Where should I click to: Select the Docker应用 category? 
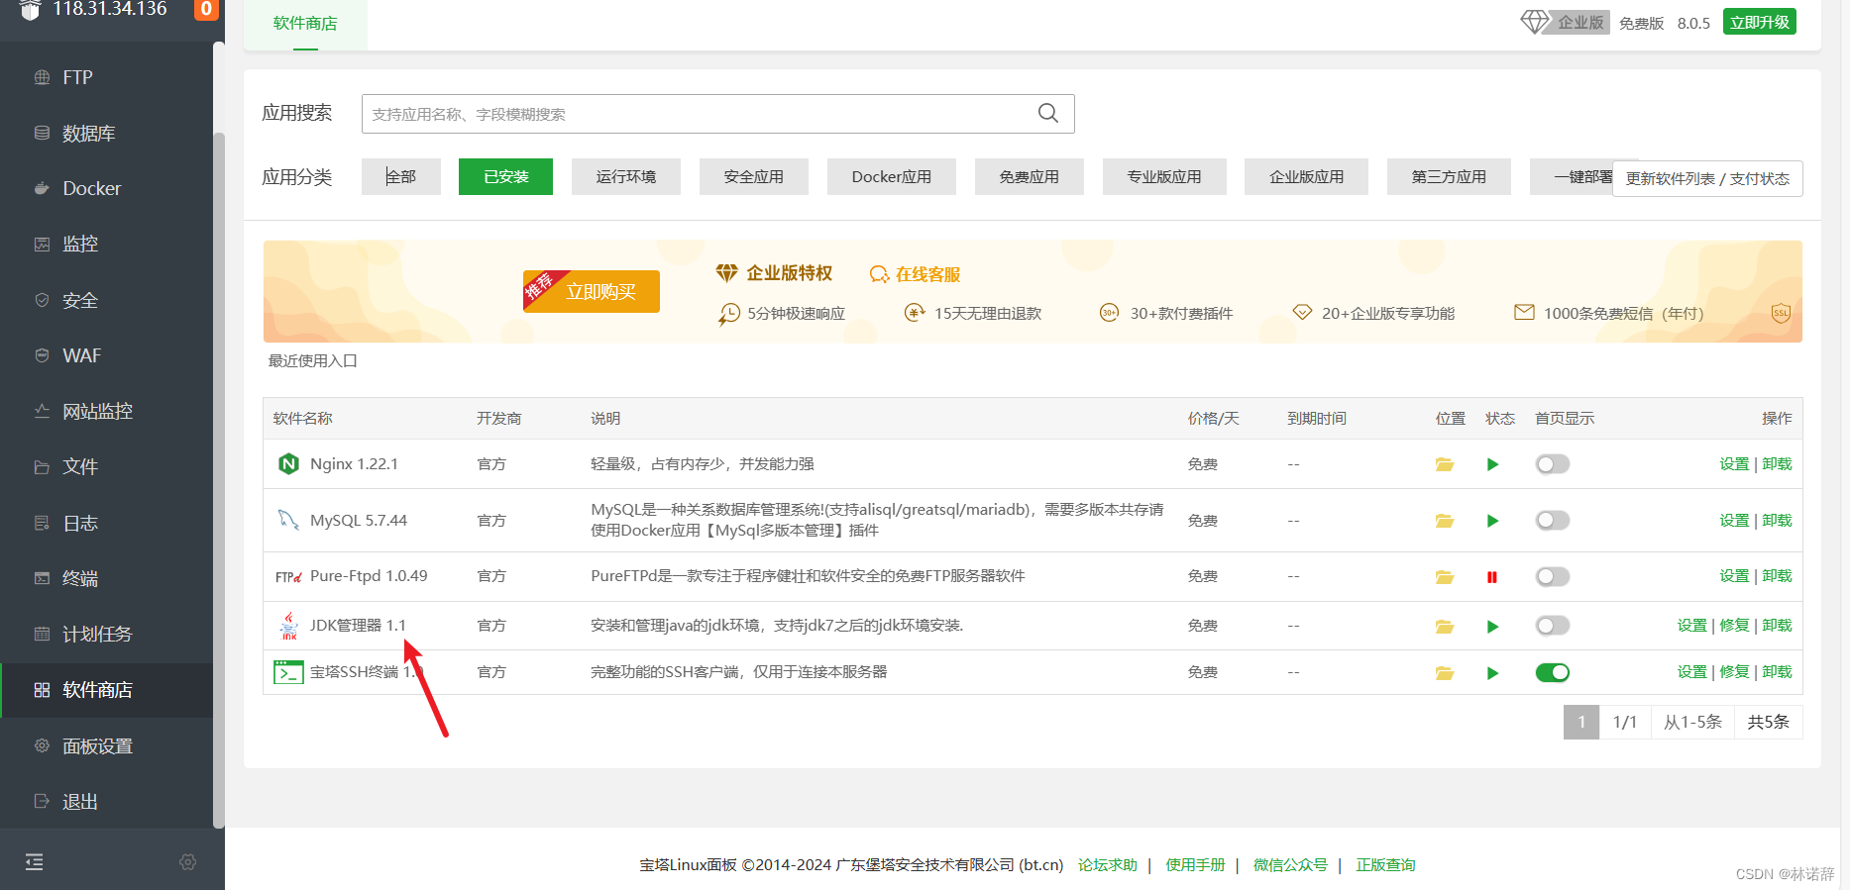[892, 176]
